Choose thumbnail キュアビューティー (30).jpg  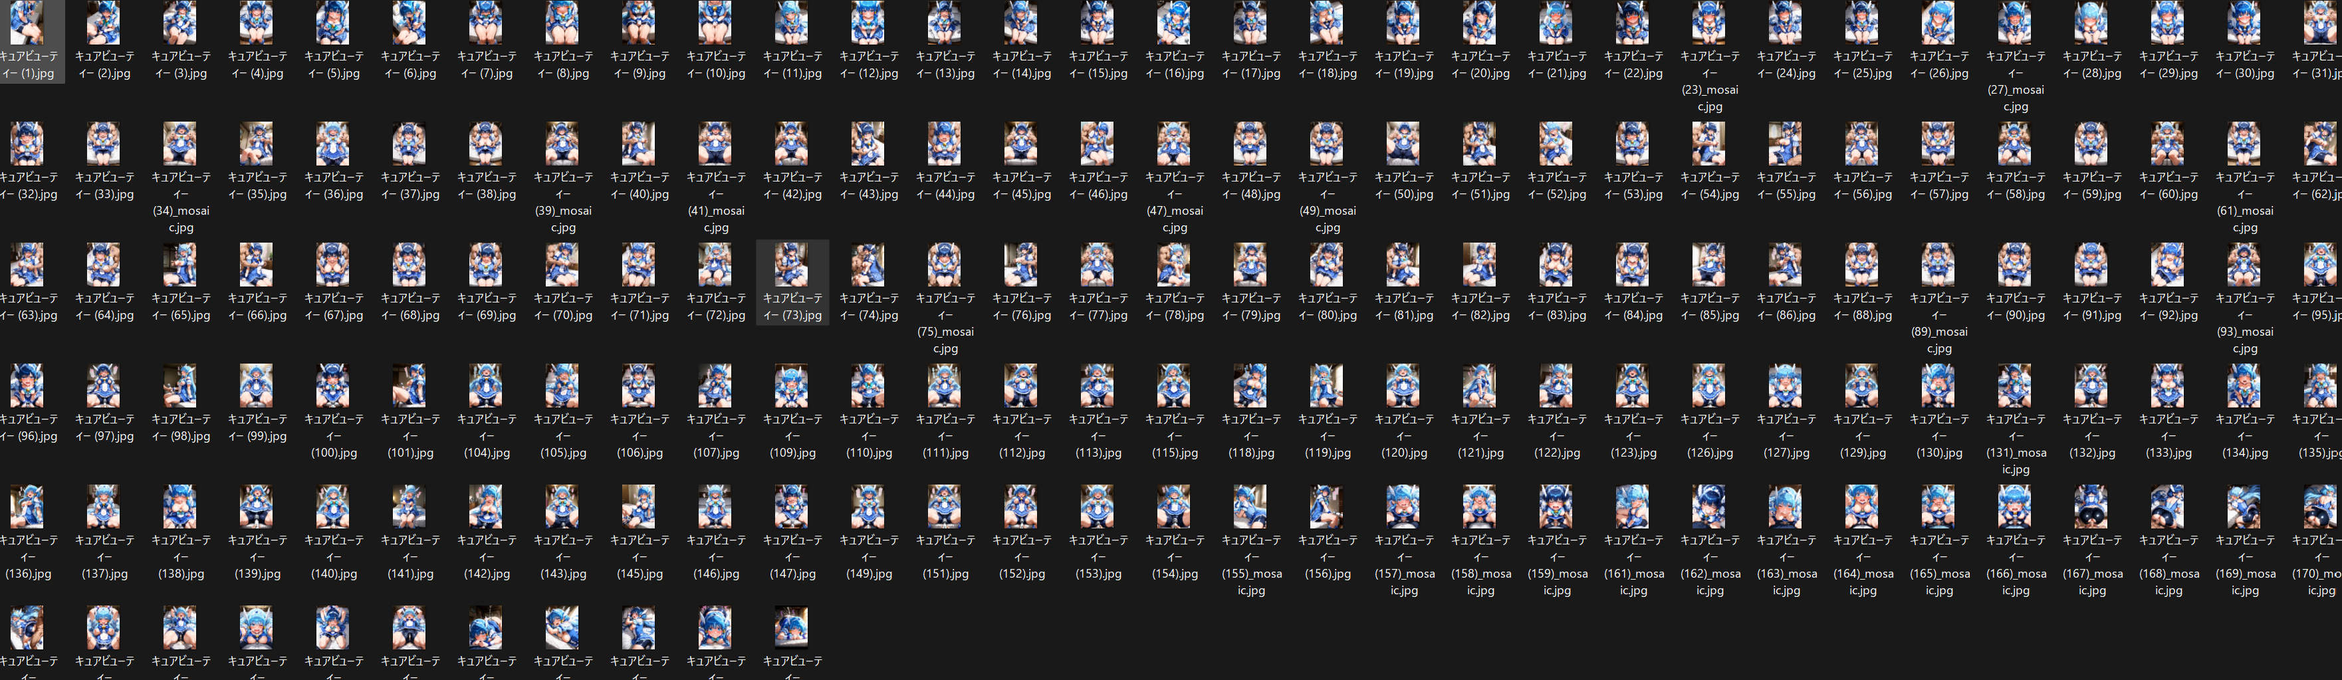(x=2242, y=22)
